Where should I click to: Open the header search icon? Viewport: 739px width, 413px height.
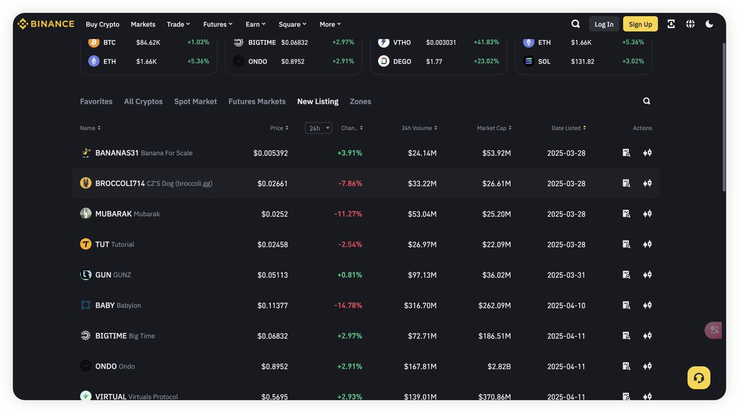click(576, 24)
